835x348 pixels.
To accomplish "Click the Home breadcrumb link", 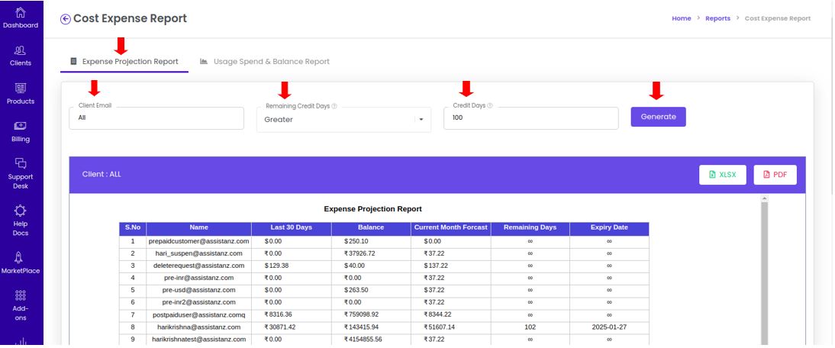I will (681, 18).
